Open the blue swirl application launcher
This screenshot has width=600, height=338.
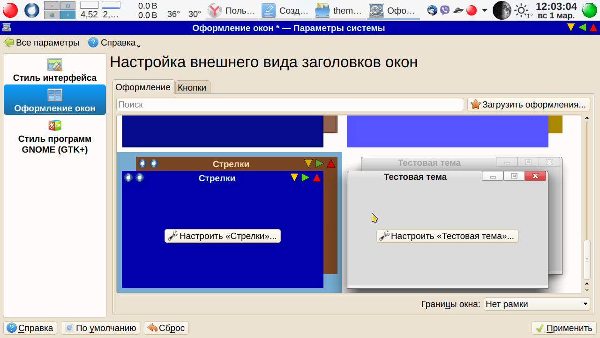click(x=32, y=10)
